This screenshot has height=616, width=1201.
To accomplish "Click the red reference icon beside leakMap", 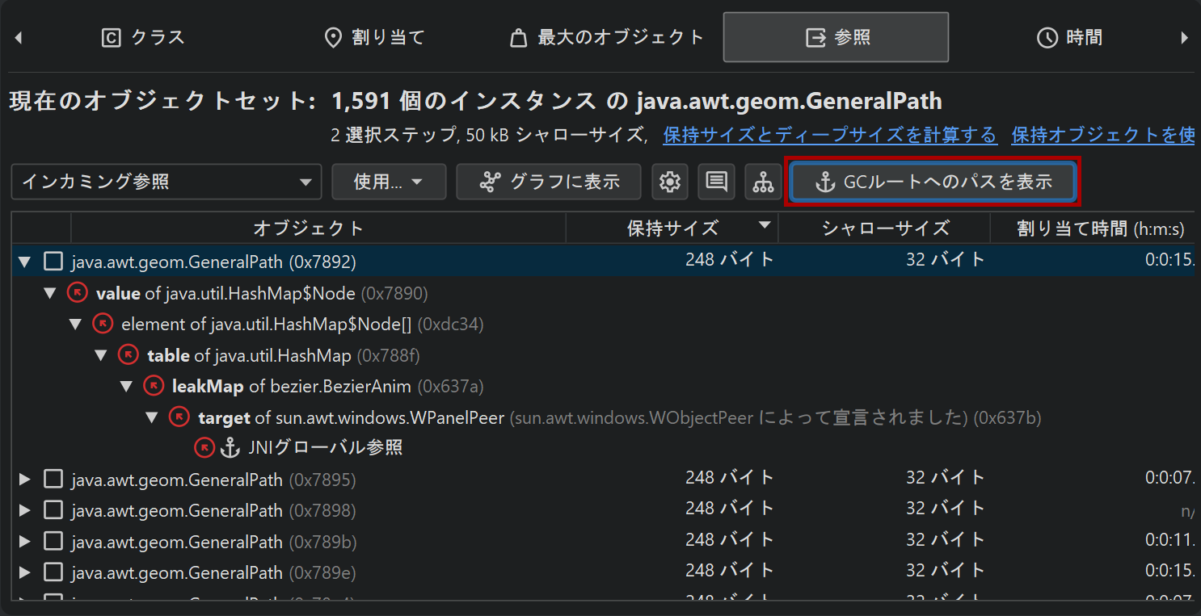I will (154, 386).
